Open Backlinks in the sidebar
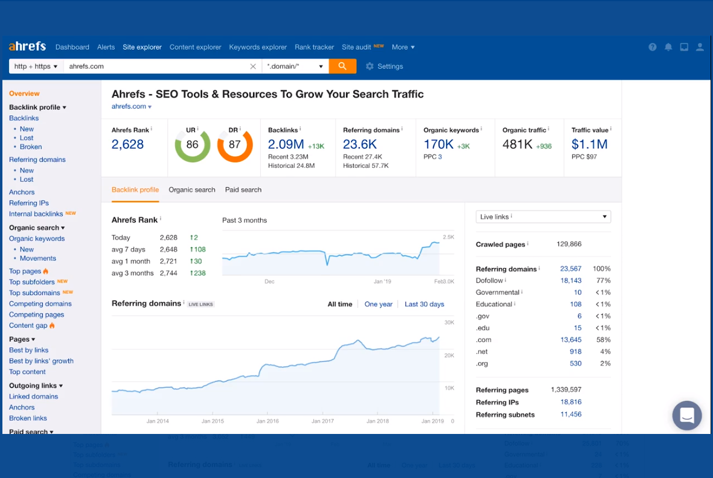 [x=24, y=118]
